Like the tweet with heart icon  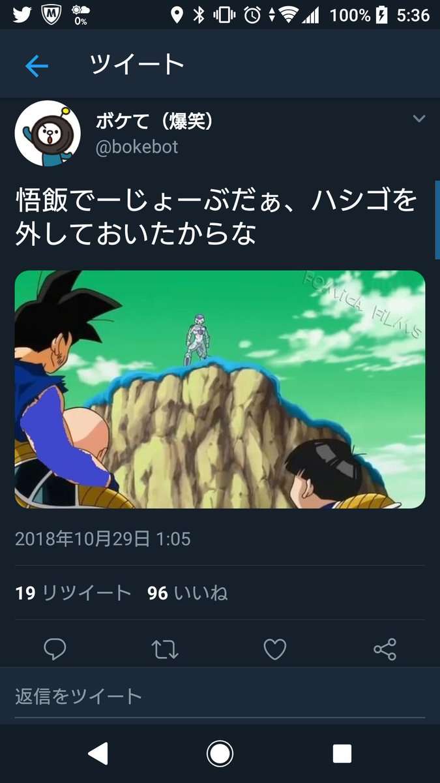pos(275,649)
